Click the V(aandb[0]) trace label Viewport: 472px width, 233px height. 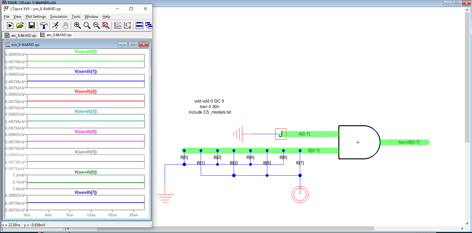pos(86,52)
